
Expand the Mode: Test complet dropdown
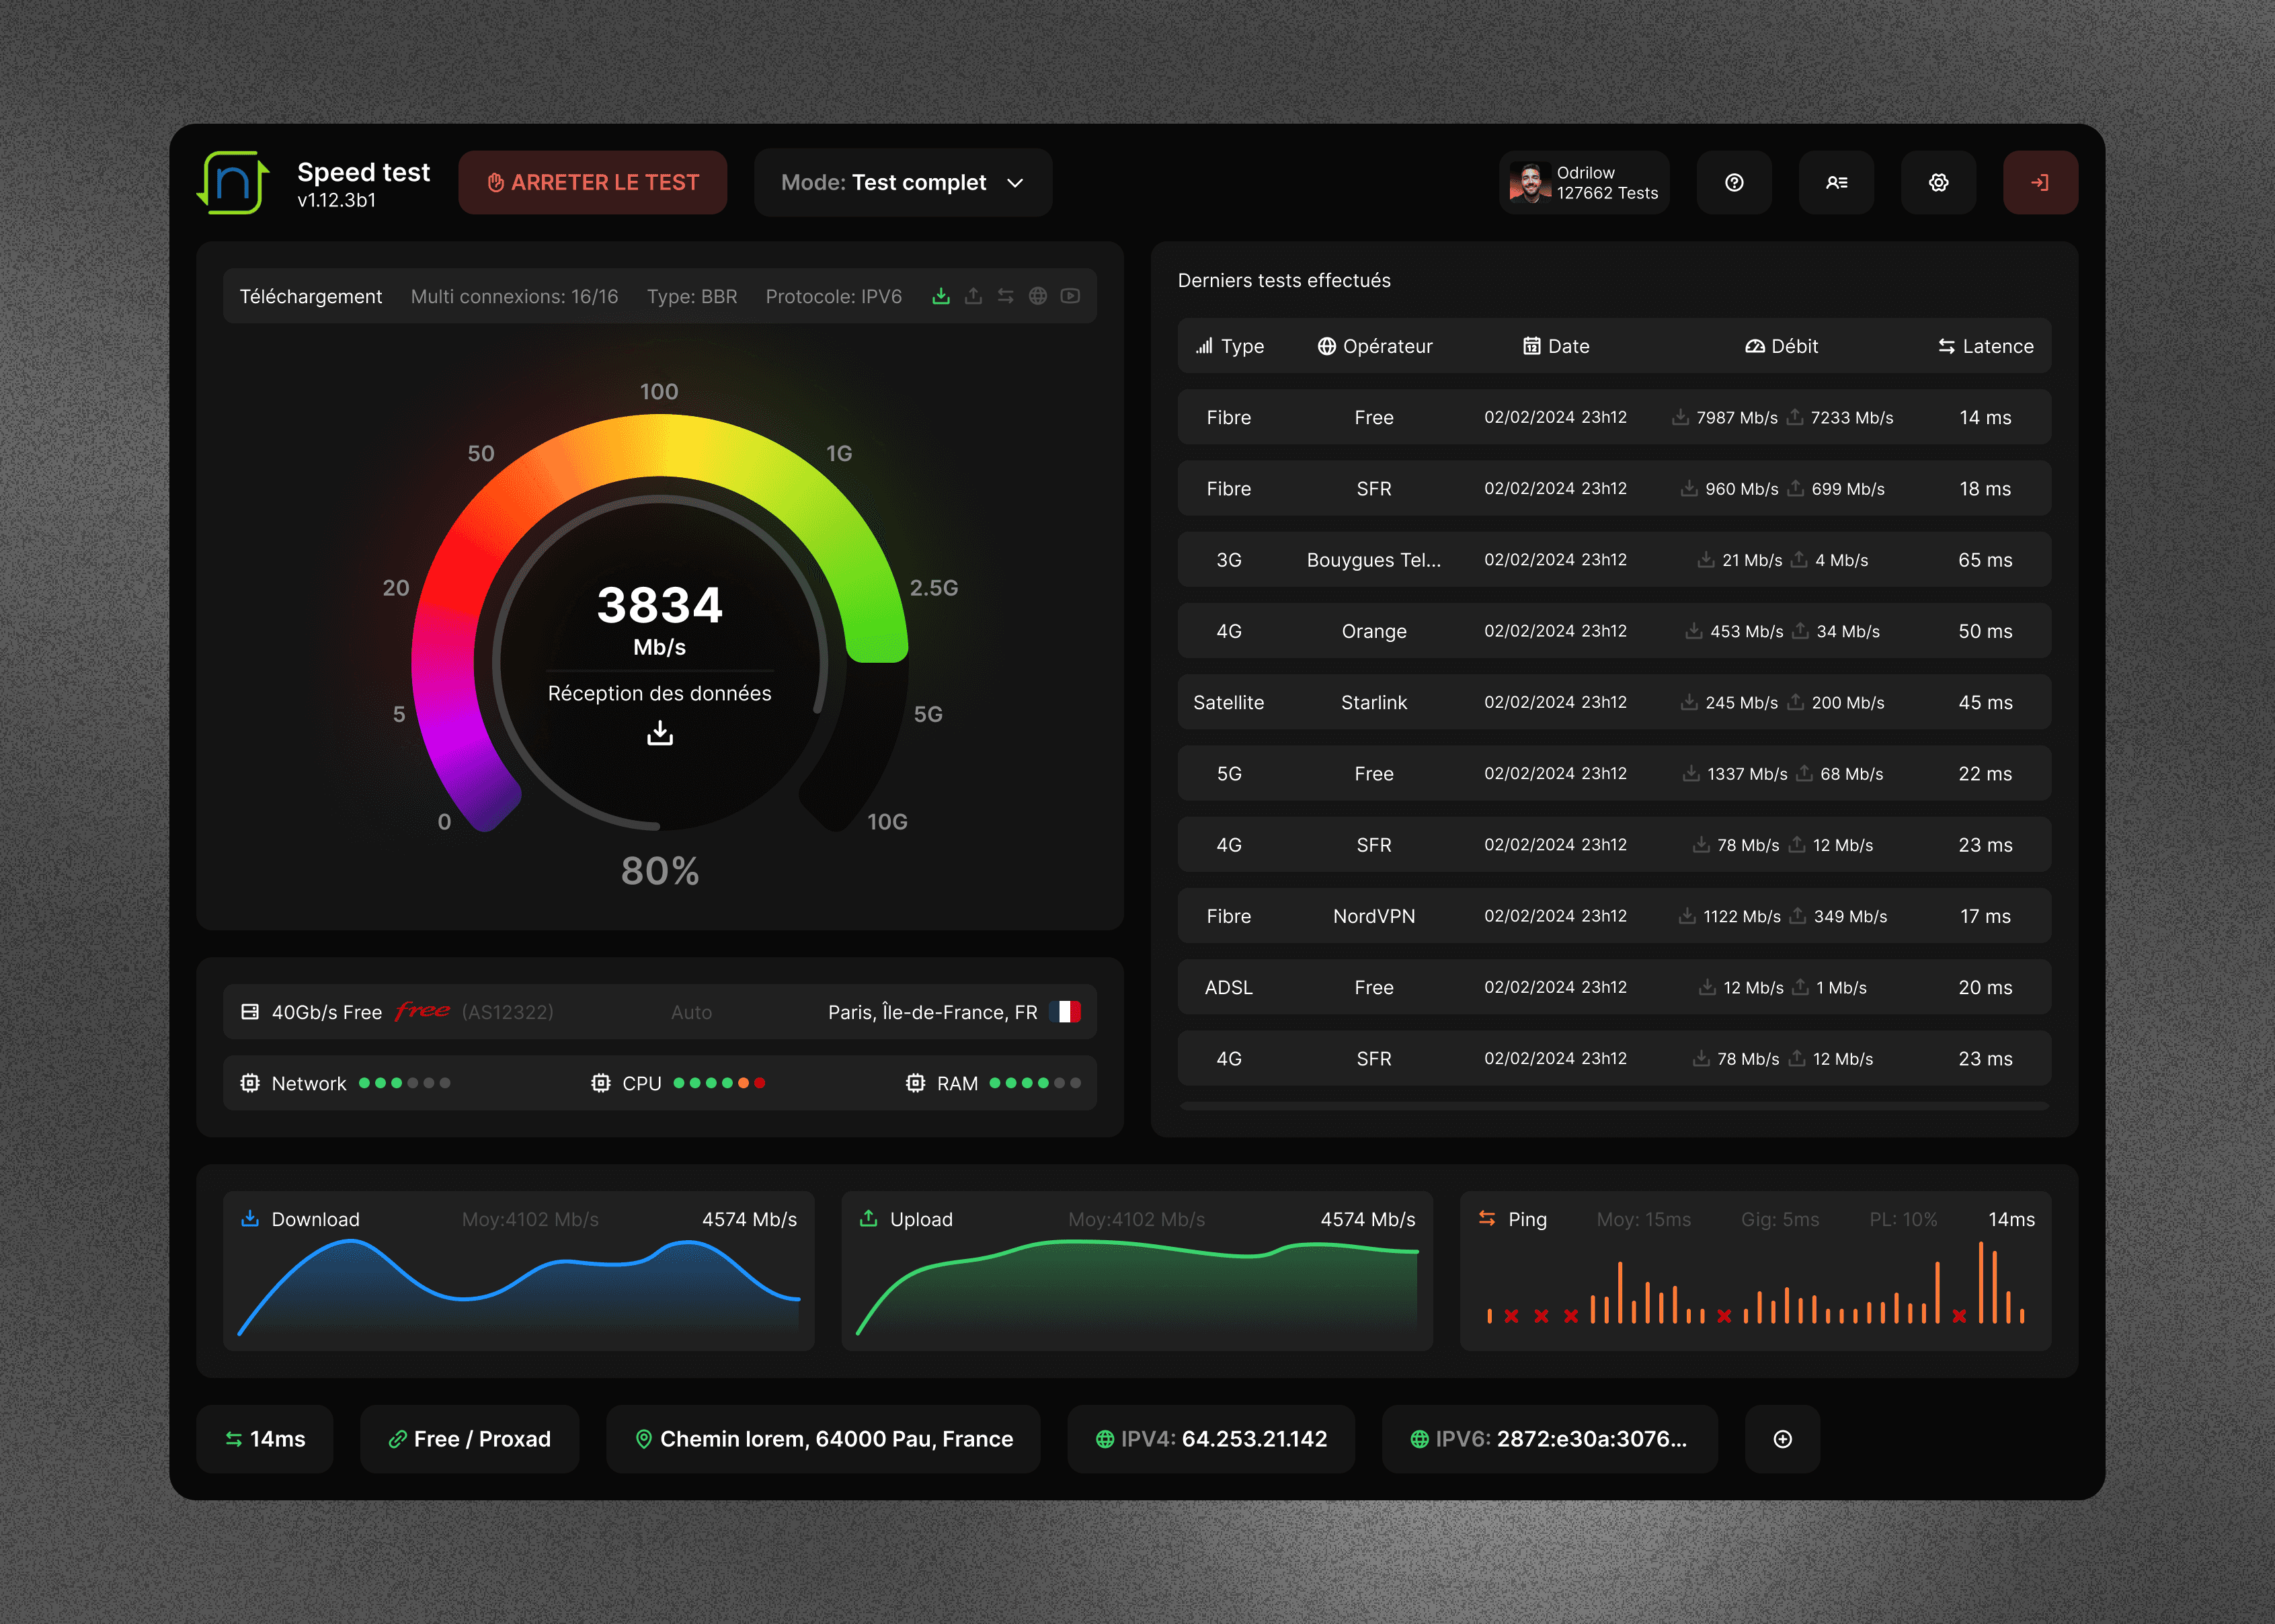(x=902, y=183)
